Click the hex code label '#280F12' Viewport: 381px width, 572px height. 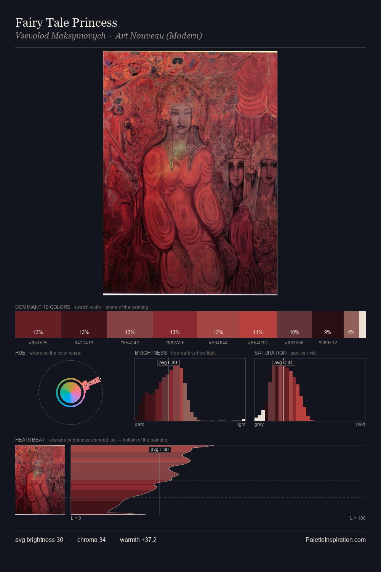[x=328, y=342]
